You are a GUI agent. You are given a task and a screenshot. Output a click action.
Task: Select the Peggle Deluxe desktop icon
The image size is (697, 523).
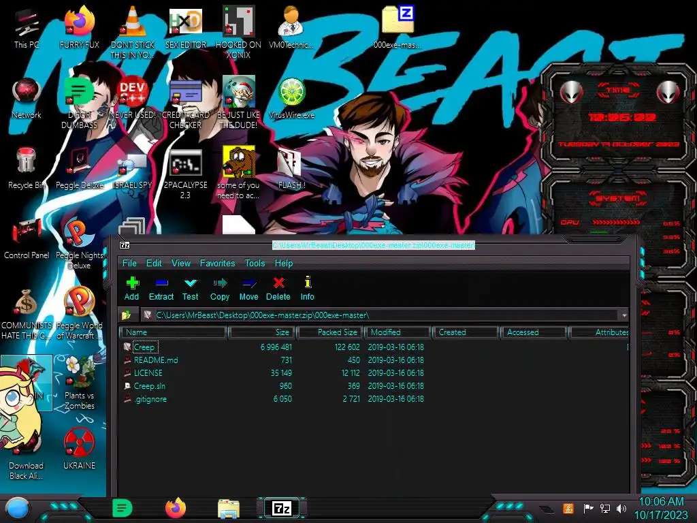(79, 169)
